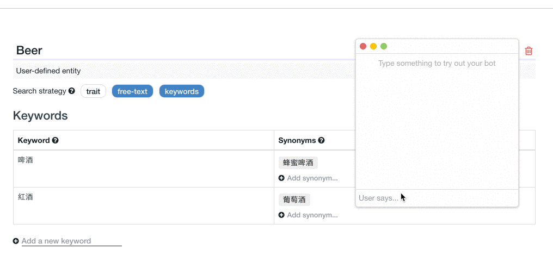Select the 葡萄酒 synonym tag

tap(294, 199)
